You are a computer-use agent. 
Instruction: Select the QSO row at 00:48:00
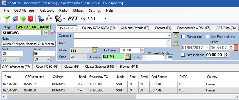120,90
